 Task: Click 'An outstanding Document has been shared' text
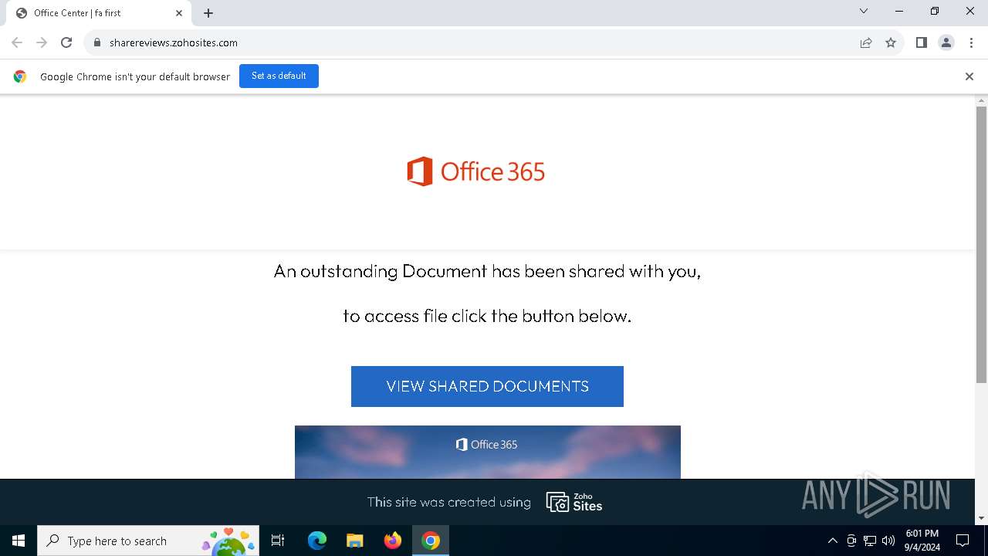(487, 271)
